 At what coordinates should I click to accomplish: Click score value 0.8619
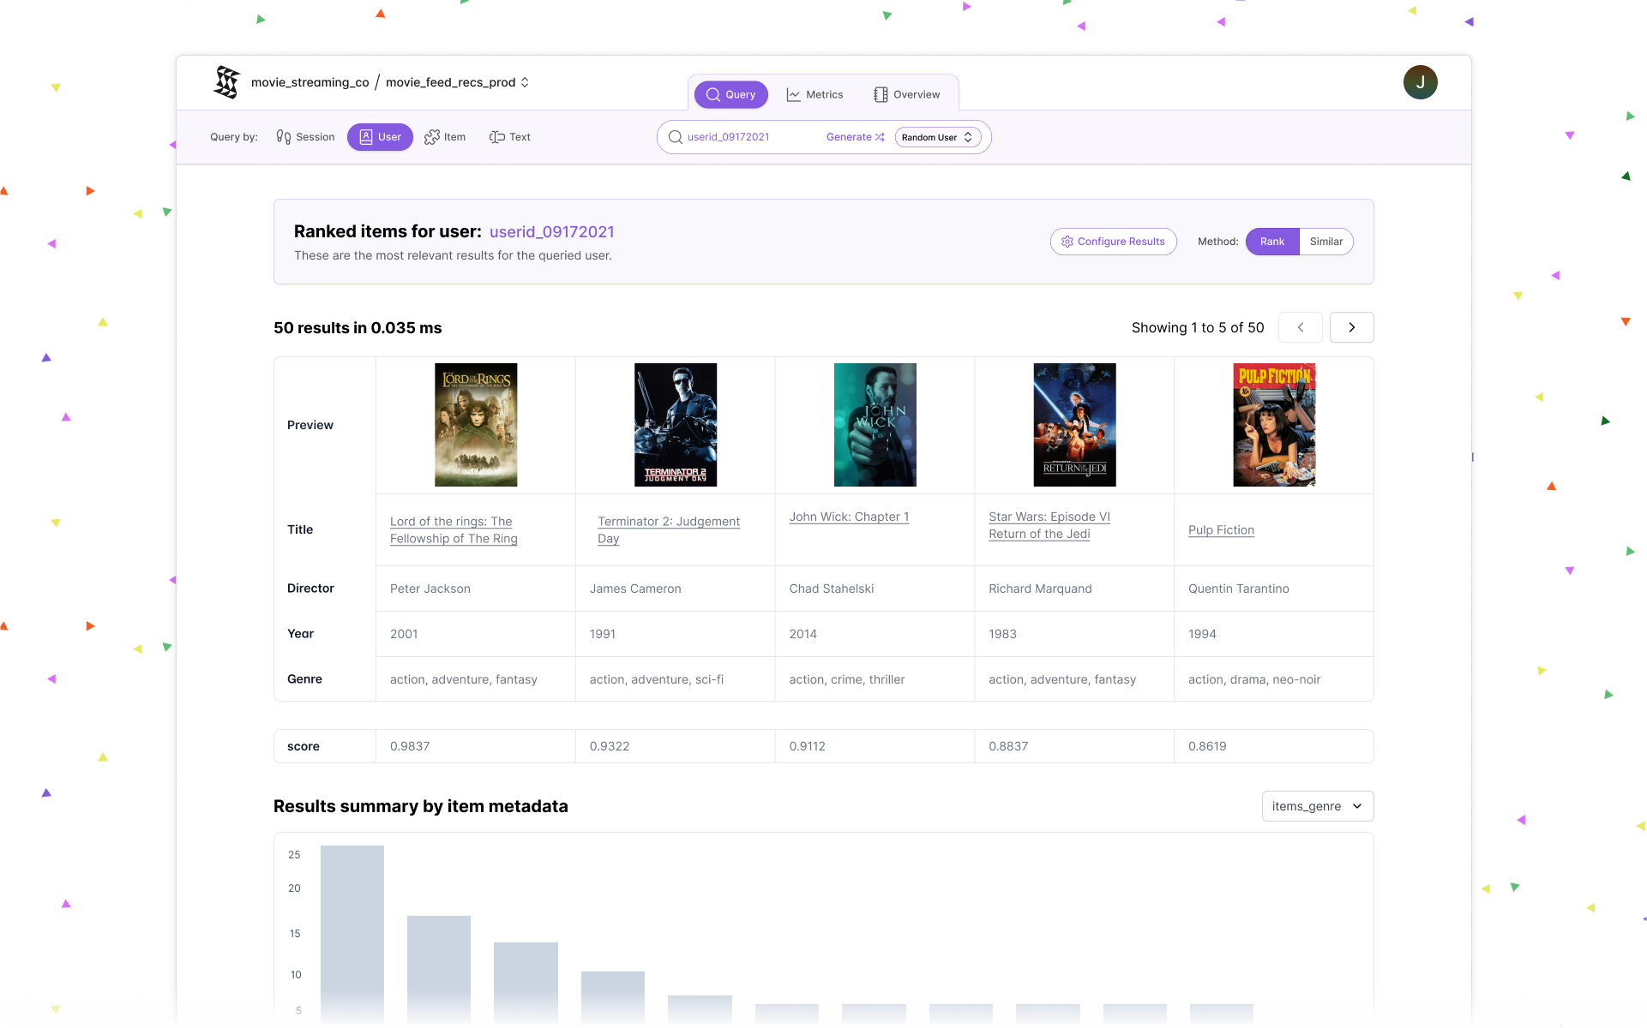coord(1207,746)
